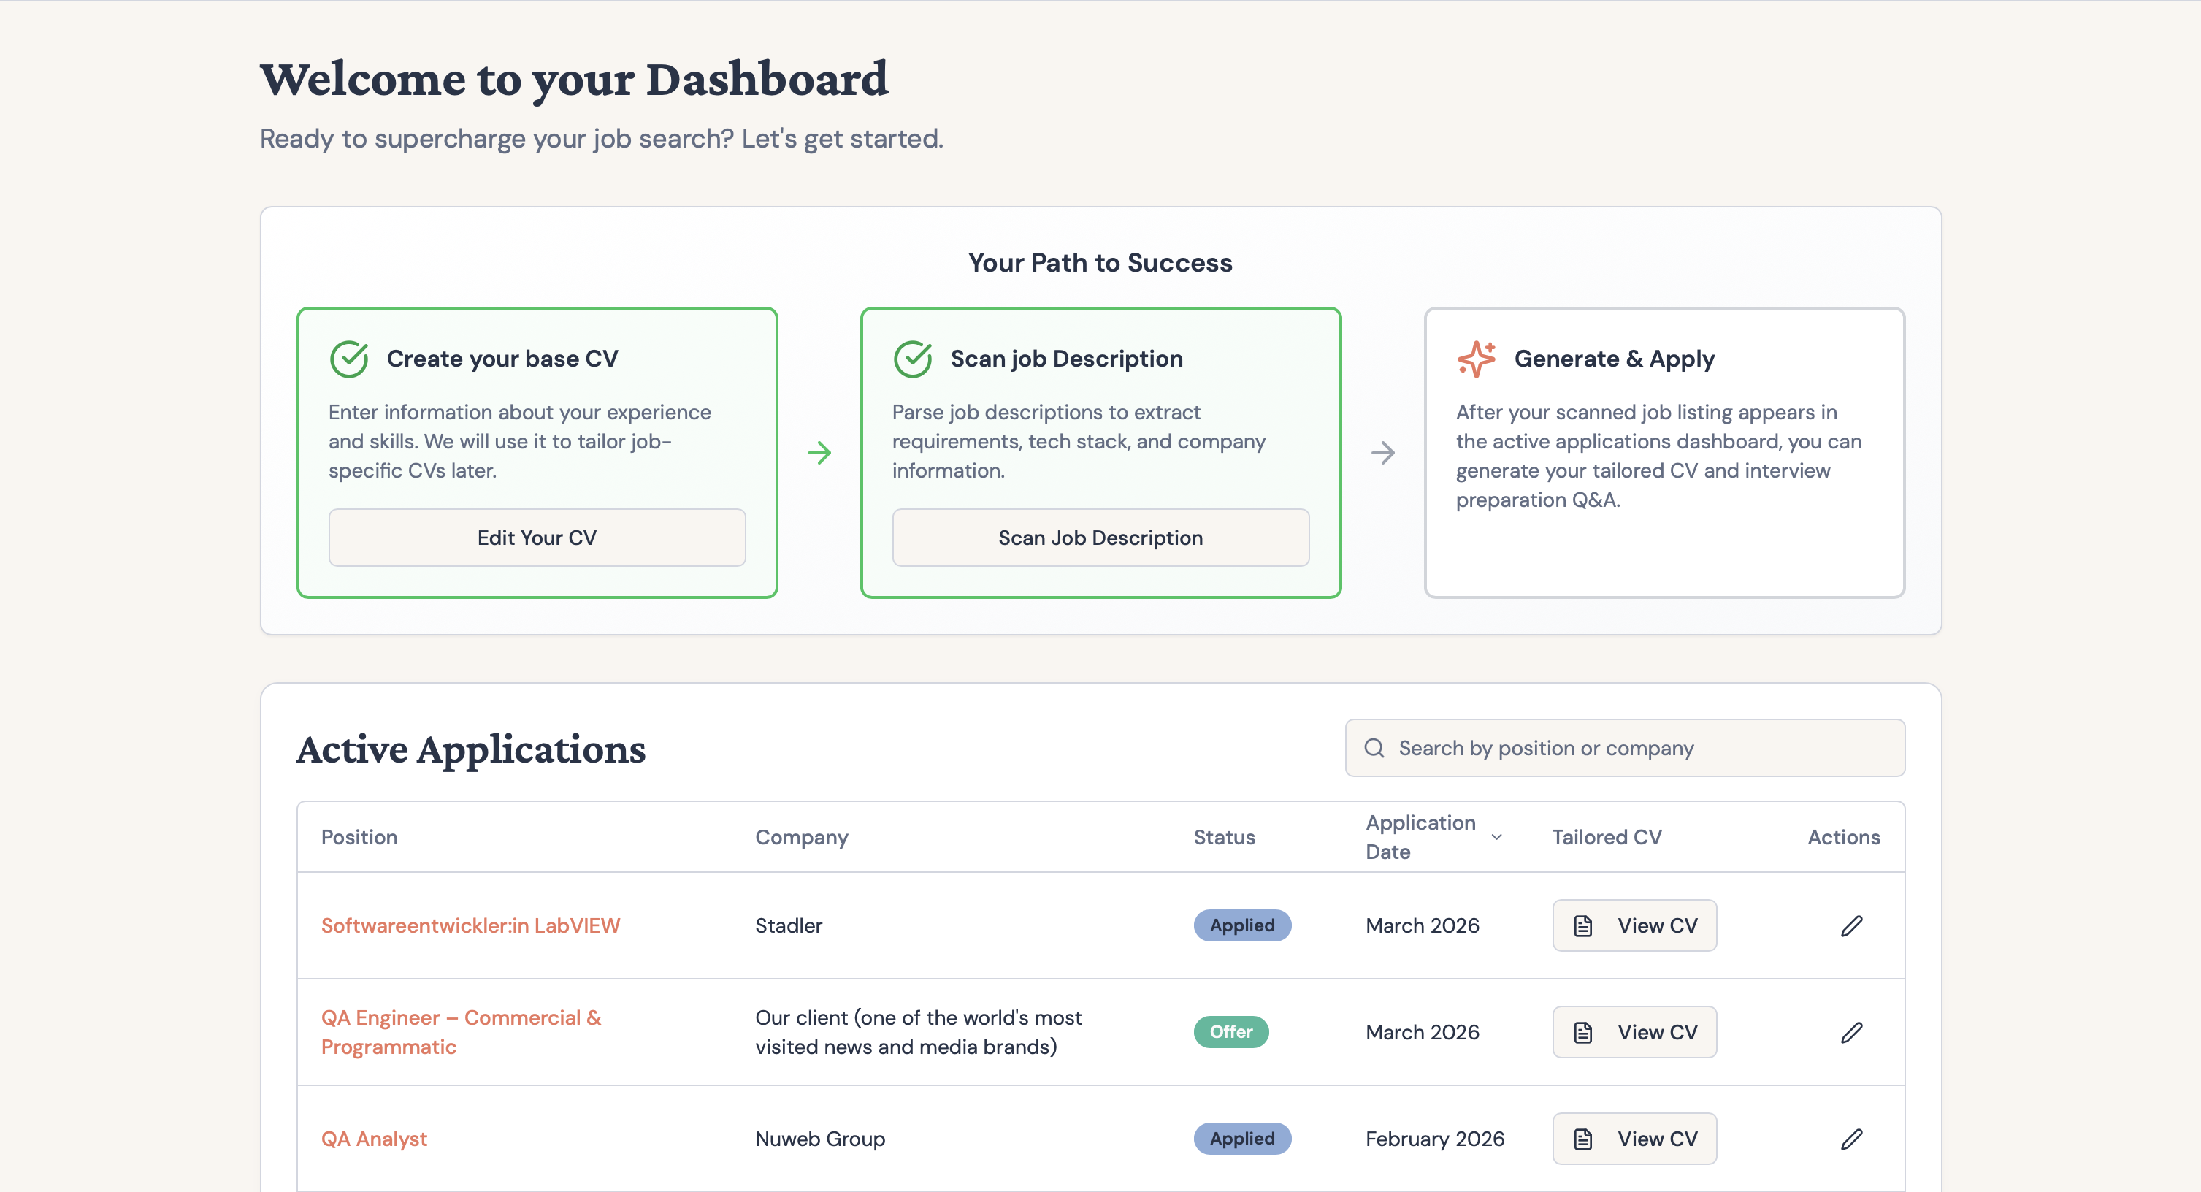Click the green checkmark on Create your base CV card
This screenshot has width=2201, height=1192.
(348, 358)
